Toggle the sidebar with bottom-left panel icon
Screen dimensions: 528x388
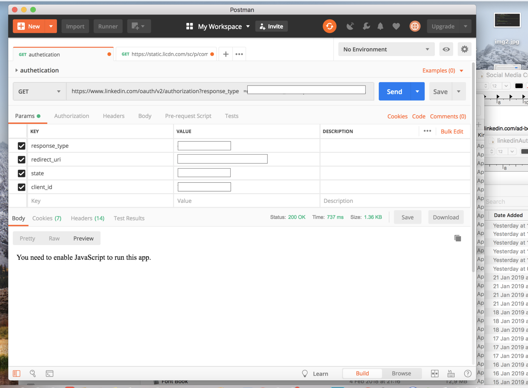point(17,373)
